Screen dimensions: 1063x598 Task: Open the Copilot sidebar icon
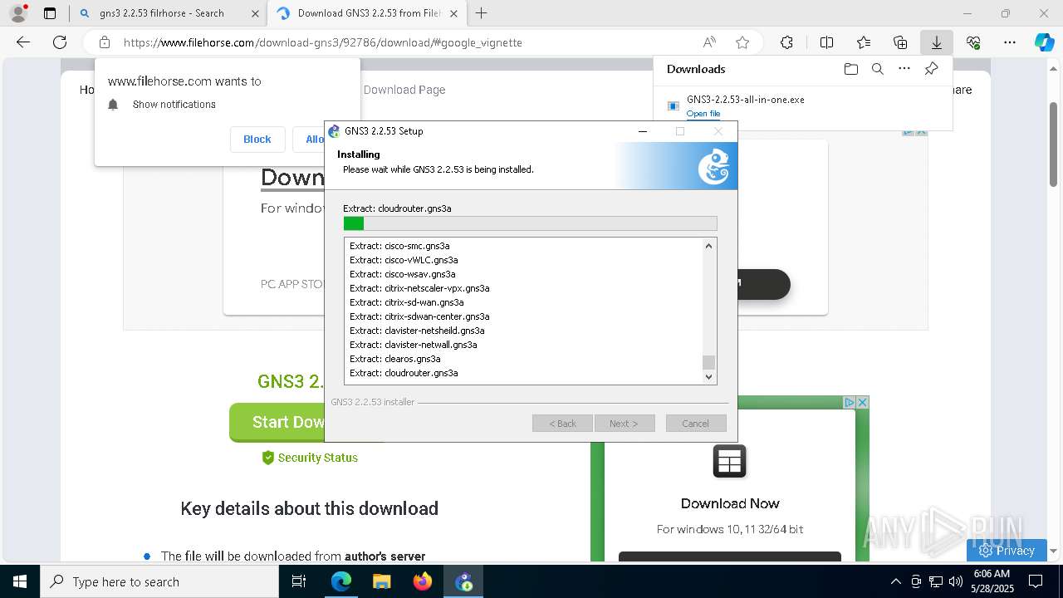1045,42
